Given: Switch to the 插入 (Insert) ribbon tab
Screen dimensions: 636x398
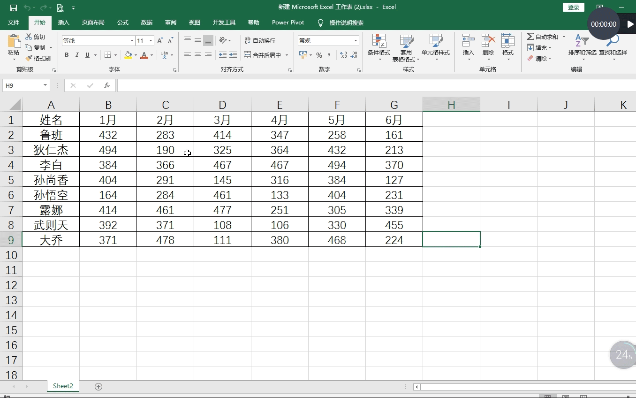Looking at the screenshot, I should pos(63,23).
